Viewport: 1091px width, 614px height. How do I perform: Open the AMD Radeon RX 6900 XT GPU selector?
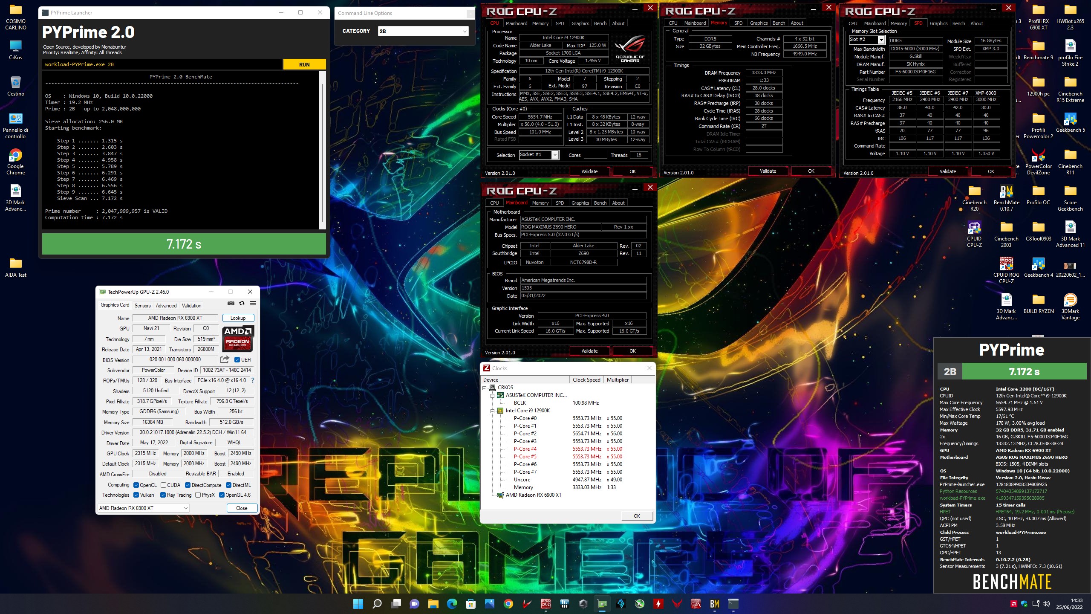tap(143, 508)
